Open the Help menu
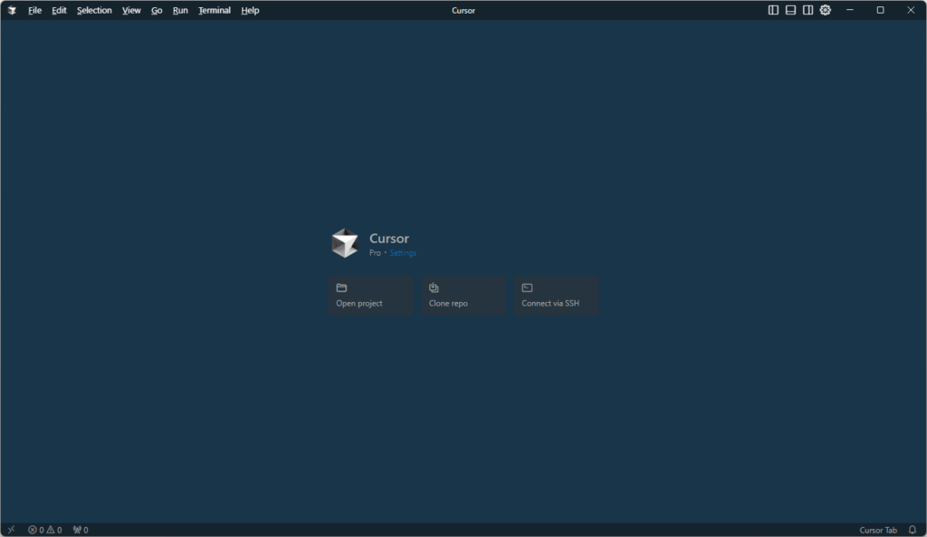This screenshot has width=927, height=537. pos(250,10)
